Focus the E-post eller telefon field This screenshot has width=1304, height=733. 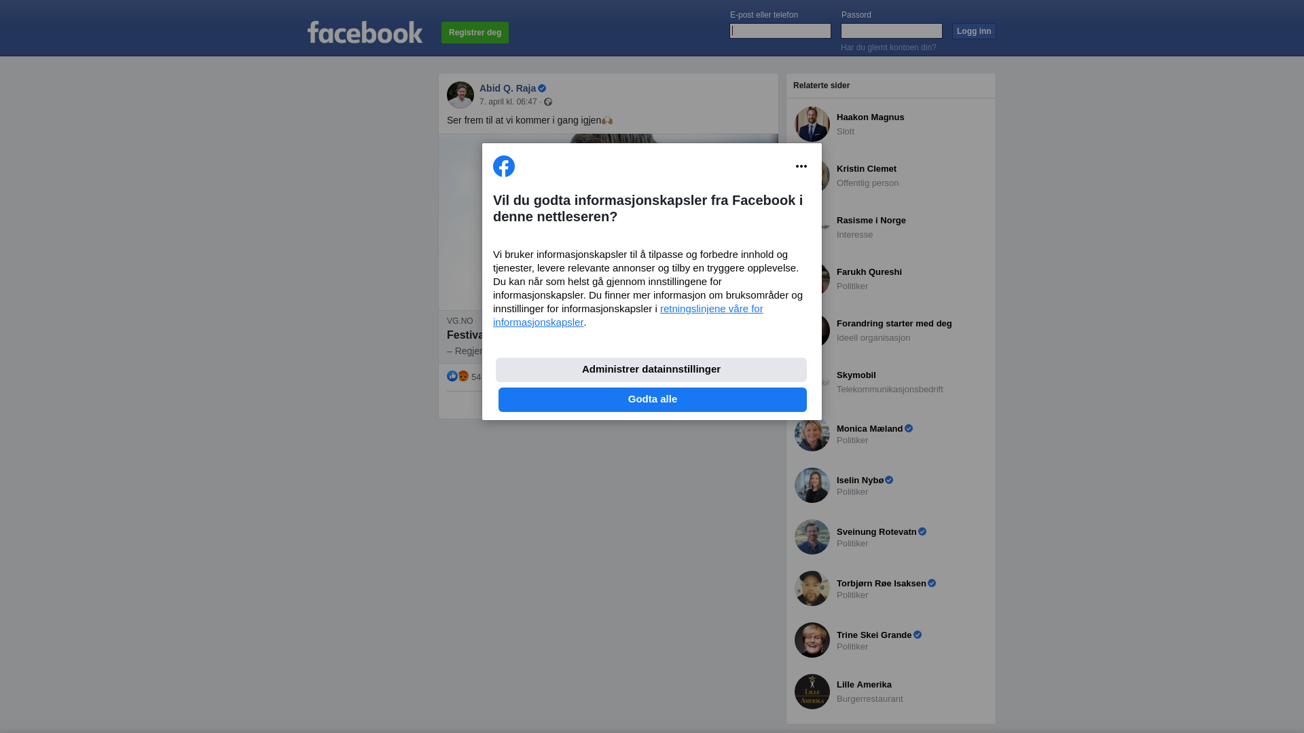(x=780, y=31)
